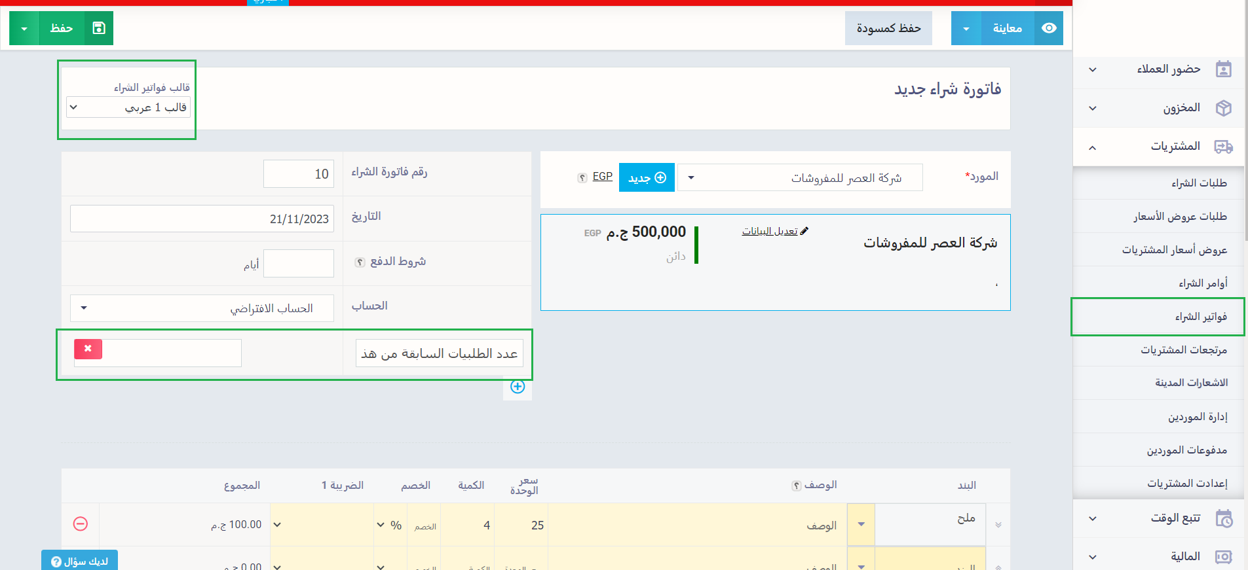Click the red X remove field button
Viewport: 1248px width, 570px height.
click(88, 349)
